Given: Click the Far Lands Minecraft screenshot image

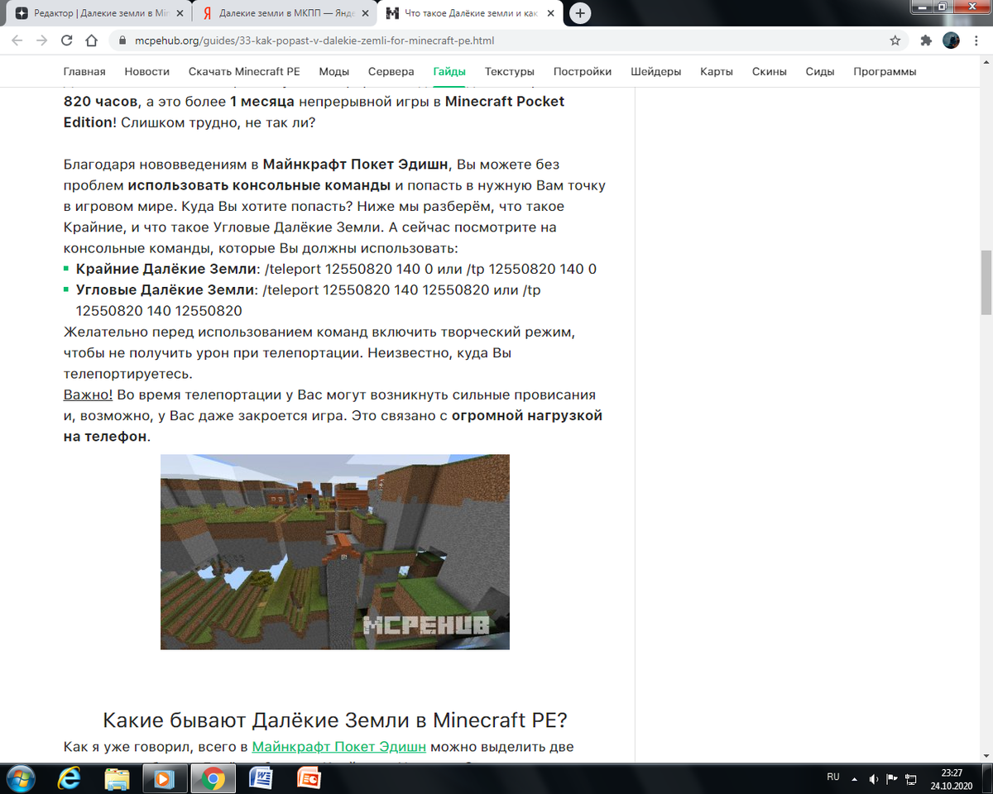Looking at the screenshot, I should pos(335,552).
